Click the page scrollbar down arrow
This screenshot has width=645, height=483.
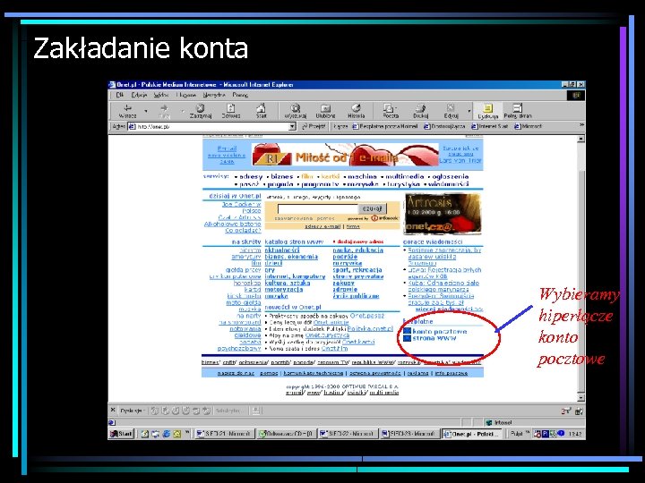[580, 397]
